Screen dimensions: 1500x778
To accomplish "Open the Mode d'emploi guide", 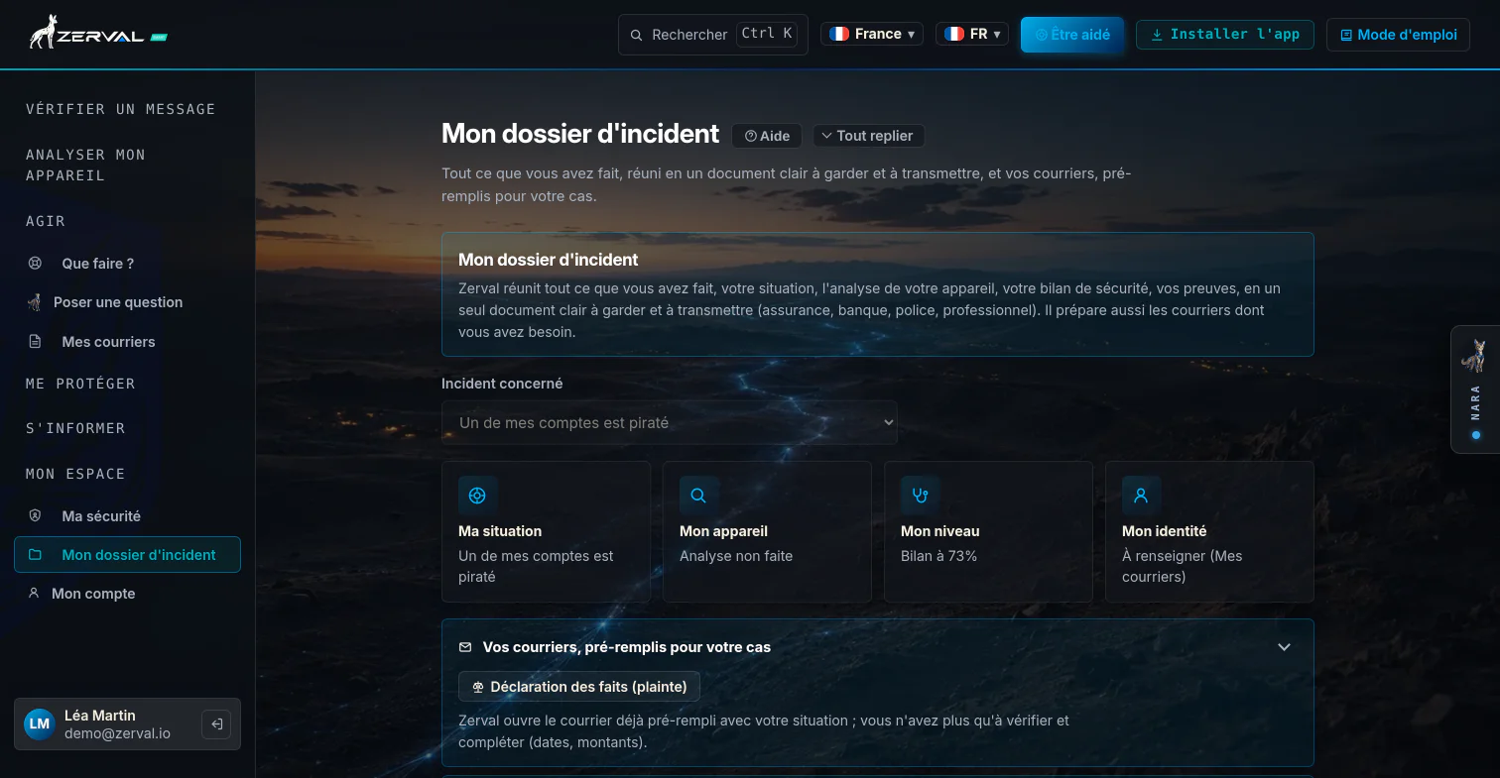I will [1398, 35].
